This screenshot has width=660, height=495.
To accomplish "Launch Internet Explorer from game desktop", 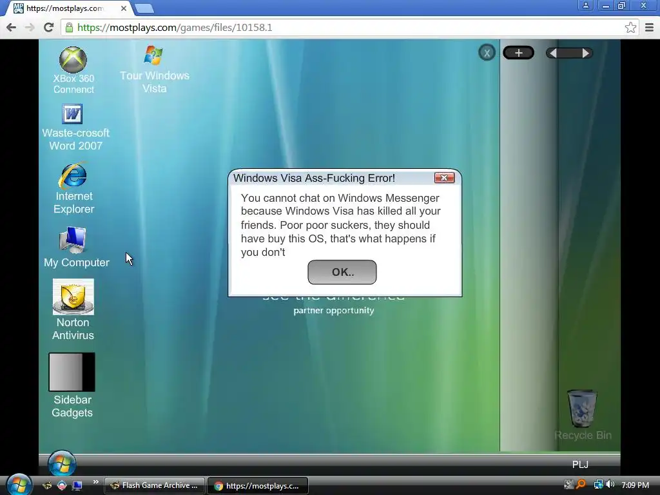I will pos(73,188).
